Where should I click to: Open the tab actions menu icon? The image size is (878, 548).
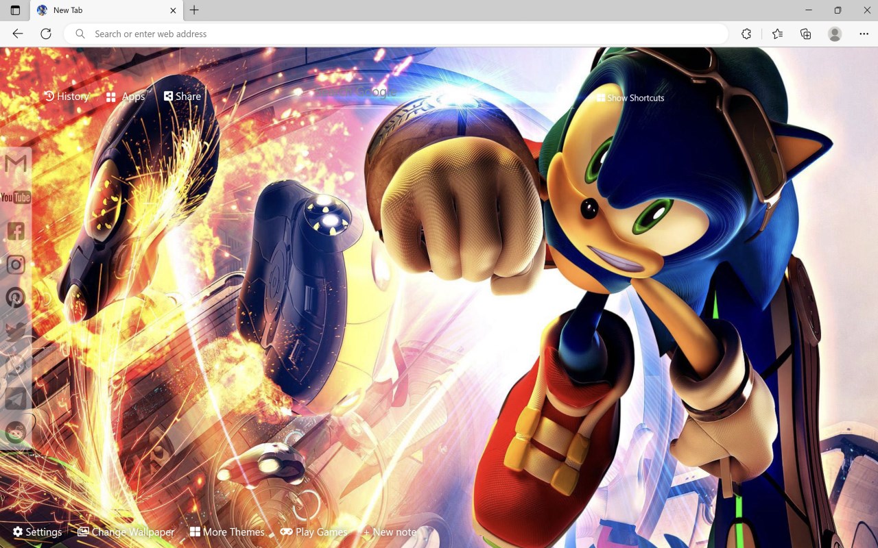click(x=15, y=10)
